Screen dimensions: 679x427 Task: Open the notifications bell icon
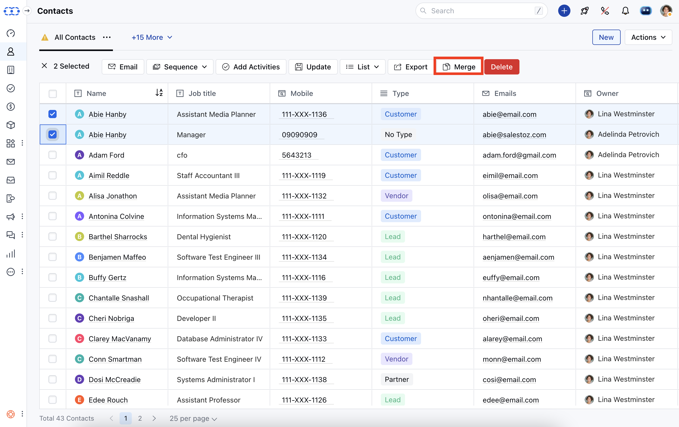[x=625, y=11]
